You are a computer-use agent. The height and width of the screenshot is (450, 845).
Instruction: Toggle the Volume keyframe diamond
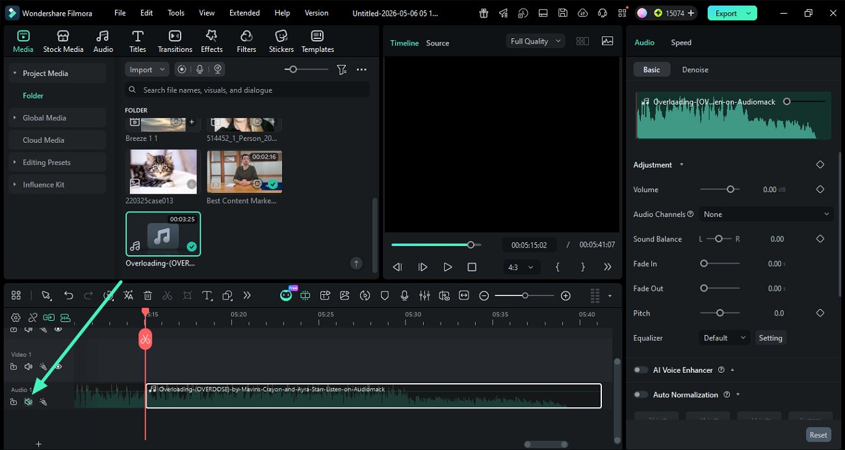(x=820, y=190)
